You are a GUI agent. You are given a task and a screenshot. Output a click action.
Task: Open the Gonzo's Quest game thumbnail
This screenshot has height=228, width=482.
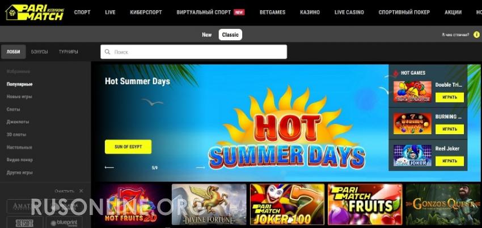click(443, 204)
